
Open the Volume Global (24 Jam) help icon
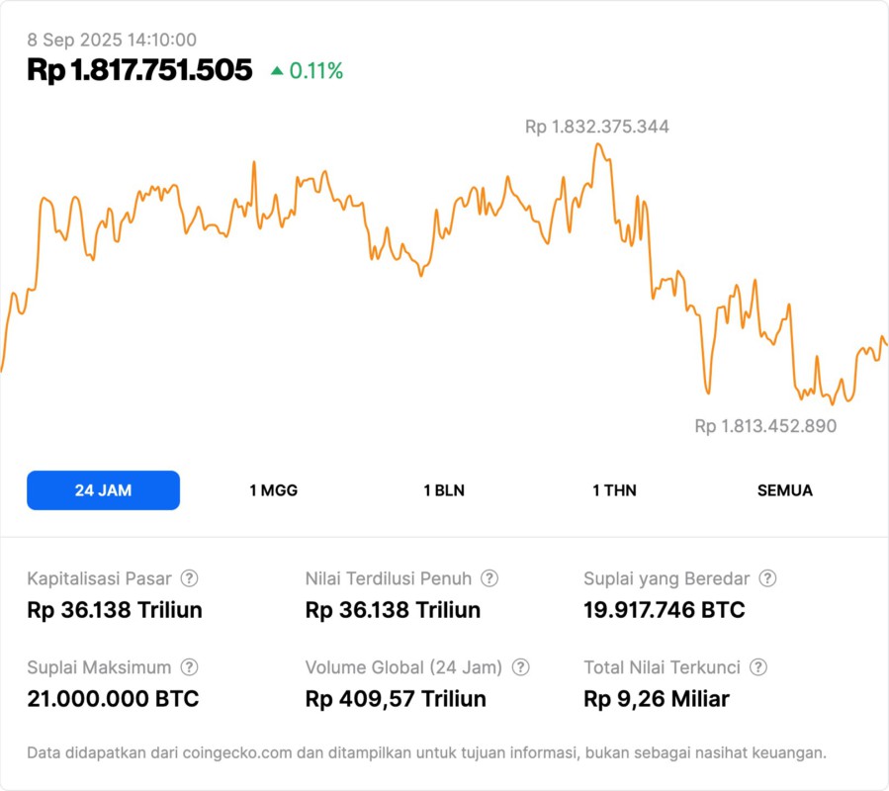521,667
